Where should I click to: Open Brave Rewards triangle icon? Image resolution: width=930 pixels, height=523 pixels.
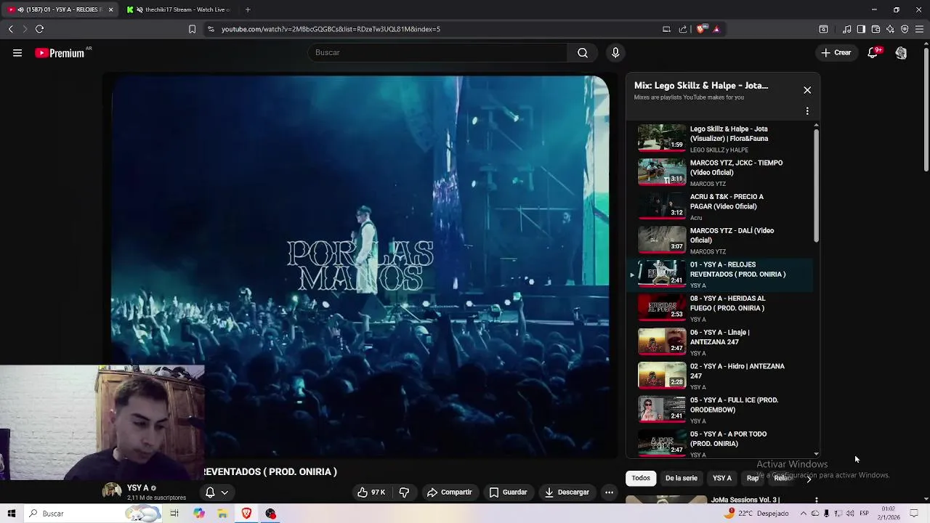pos(716,29)
